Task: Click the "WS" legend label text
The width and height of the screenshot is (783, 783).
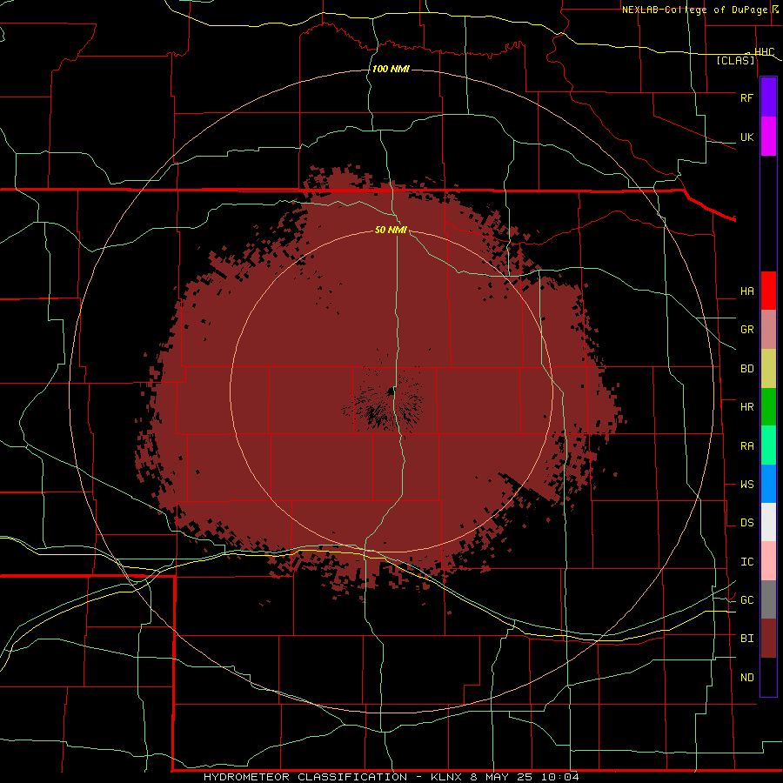Action: (746, 485)
